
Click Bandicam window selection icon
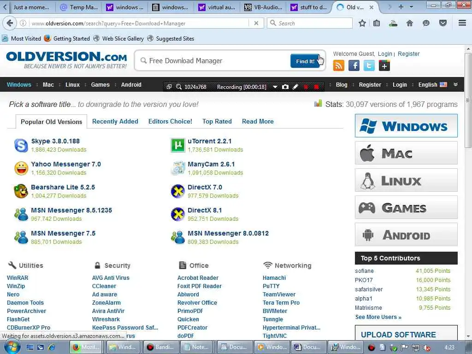click(x=169, y=87)
